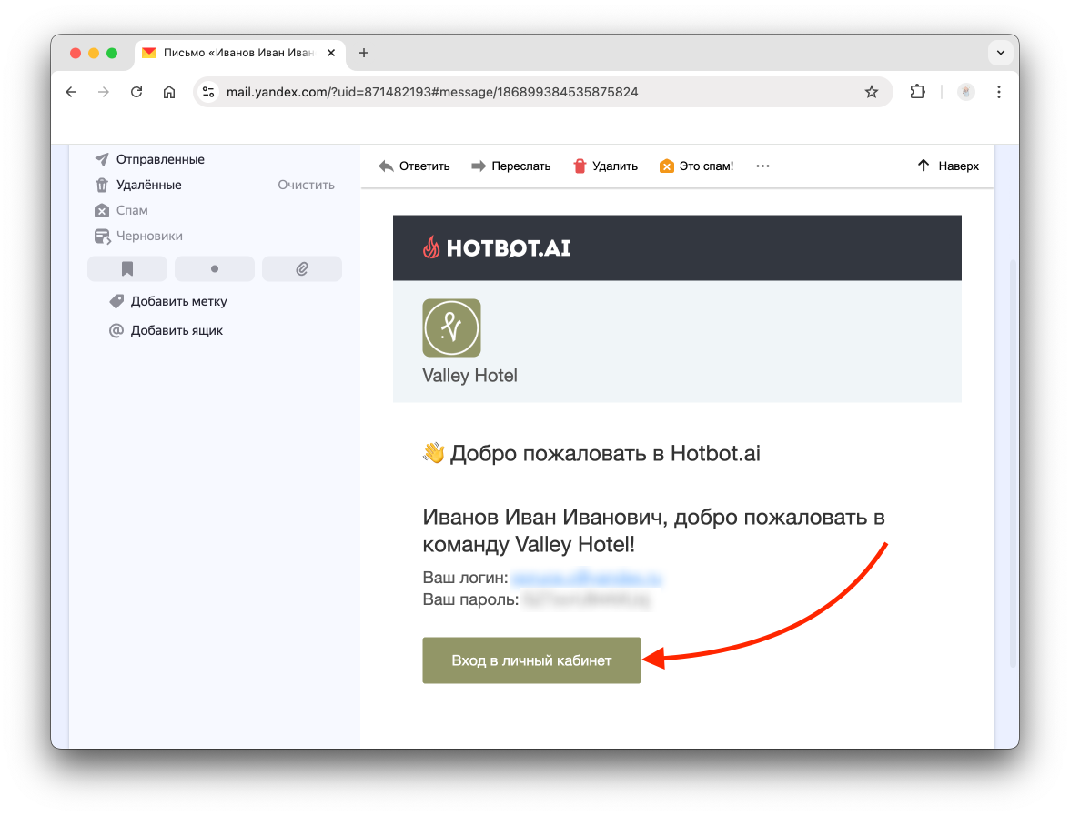Image resolution: width=1070 pixels, height=816 pixels.
Task: Click the Valley Hotel name text
Action: coord(469,376)
